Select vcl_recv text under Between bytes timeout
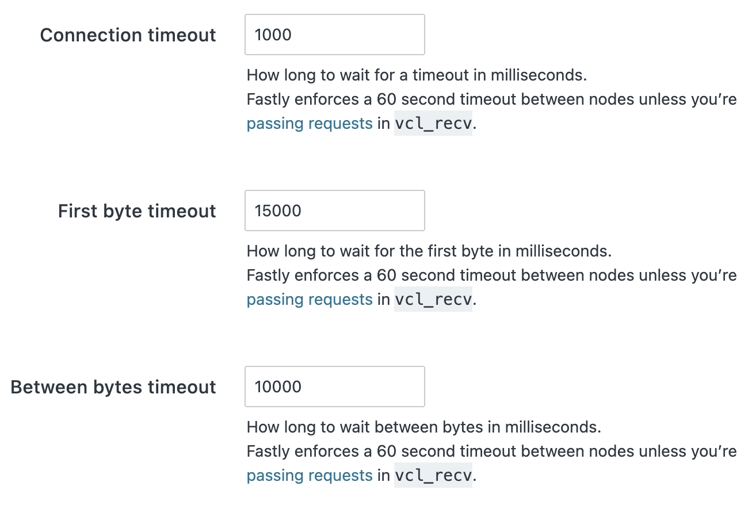752x505 pixels. tap(432, 475)
